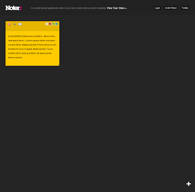The image size is (195, 192).
Task: Change note color to pink
Action: coord(50,24)
